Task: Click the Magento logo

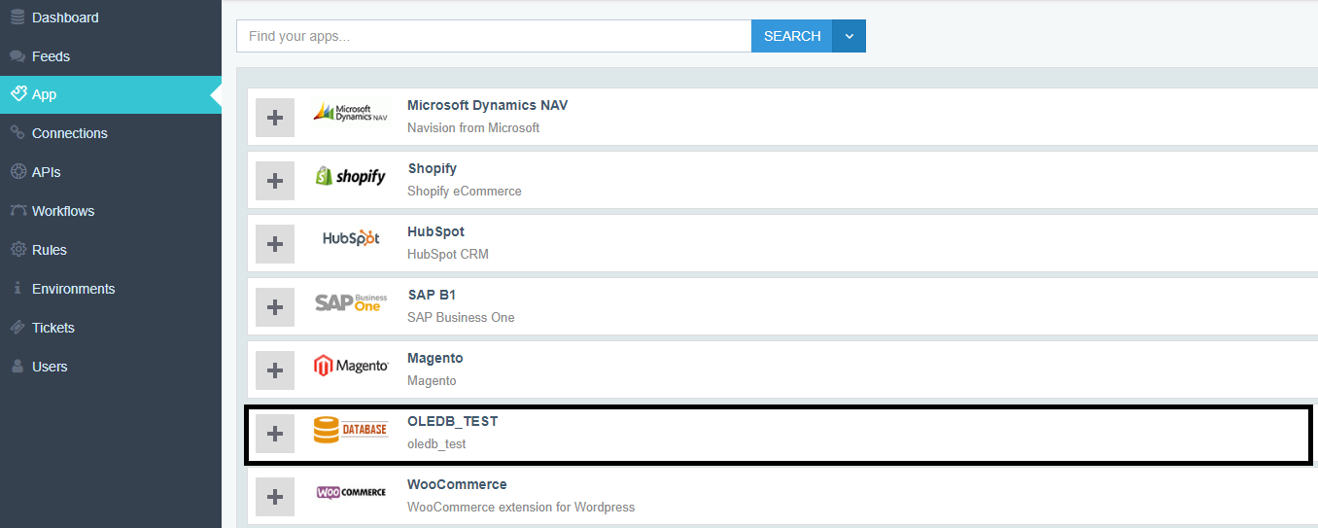Action: (x=351, y=366)
